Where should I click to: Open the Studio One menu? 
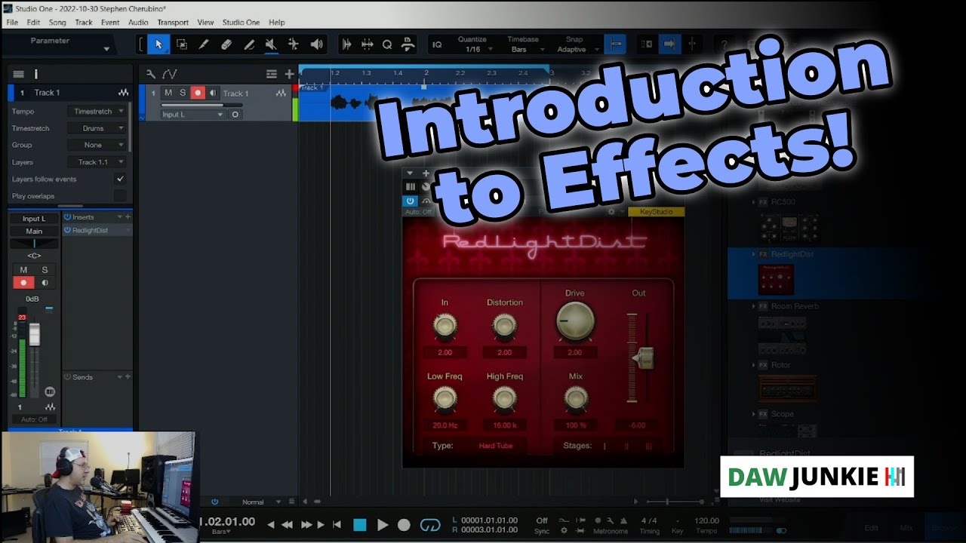241,23
